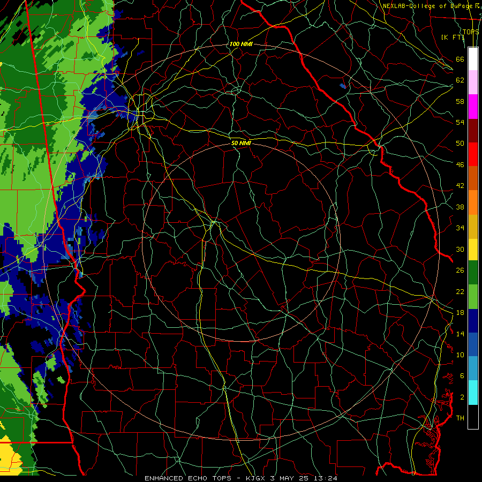Click the '50' legend value
Image resolution: width=482 pixels, height=482 pixels.
(460, 143)
